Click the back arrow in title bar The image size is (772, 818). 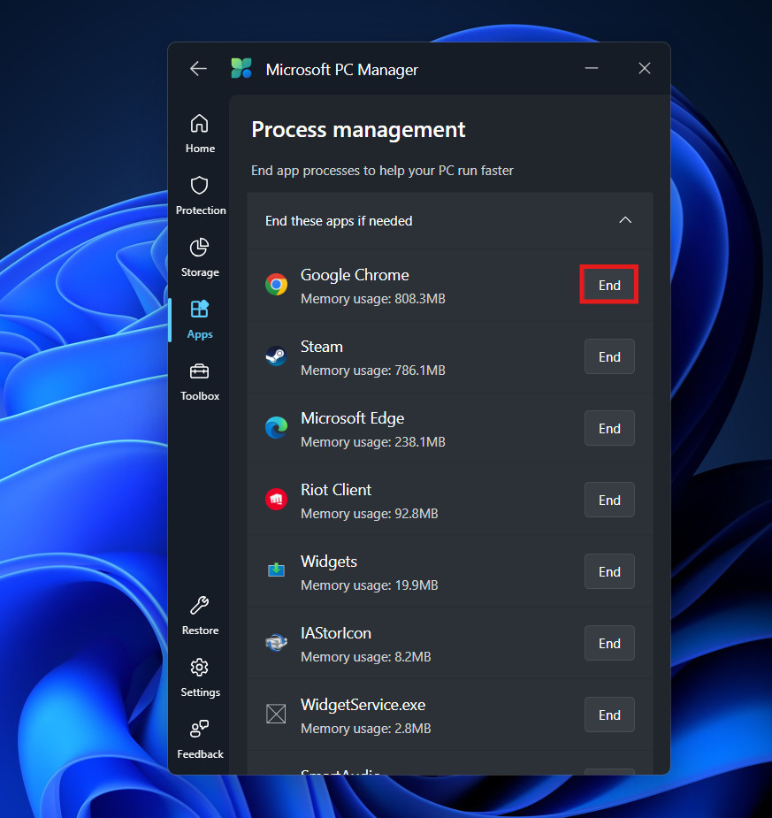coord(198,69)
